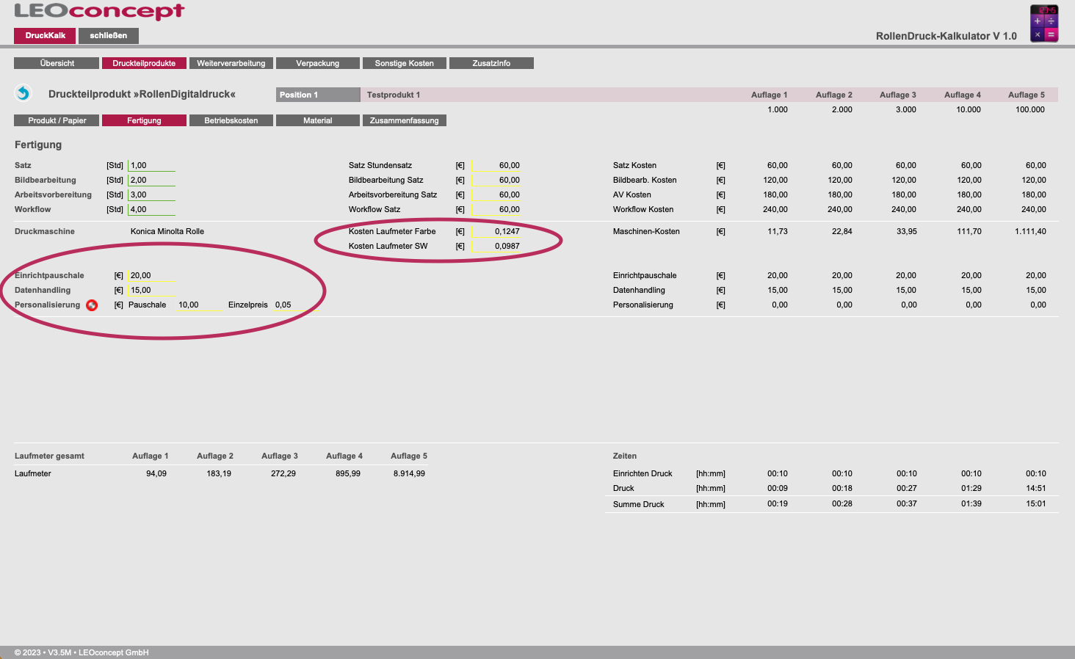Click the Satz hours input field

pyautogui.click(x=152, y=166)
